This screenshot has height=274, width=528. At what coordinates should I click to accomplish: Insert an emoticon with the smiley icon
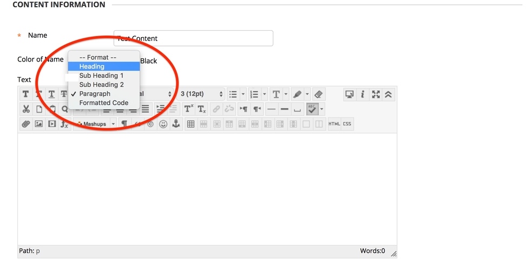click(163, 124)
